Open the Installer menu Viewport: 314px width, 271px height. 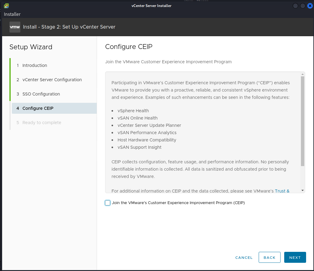pyautogui.click(x=12, y=14)
